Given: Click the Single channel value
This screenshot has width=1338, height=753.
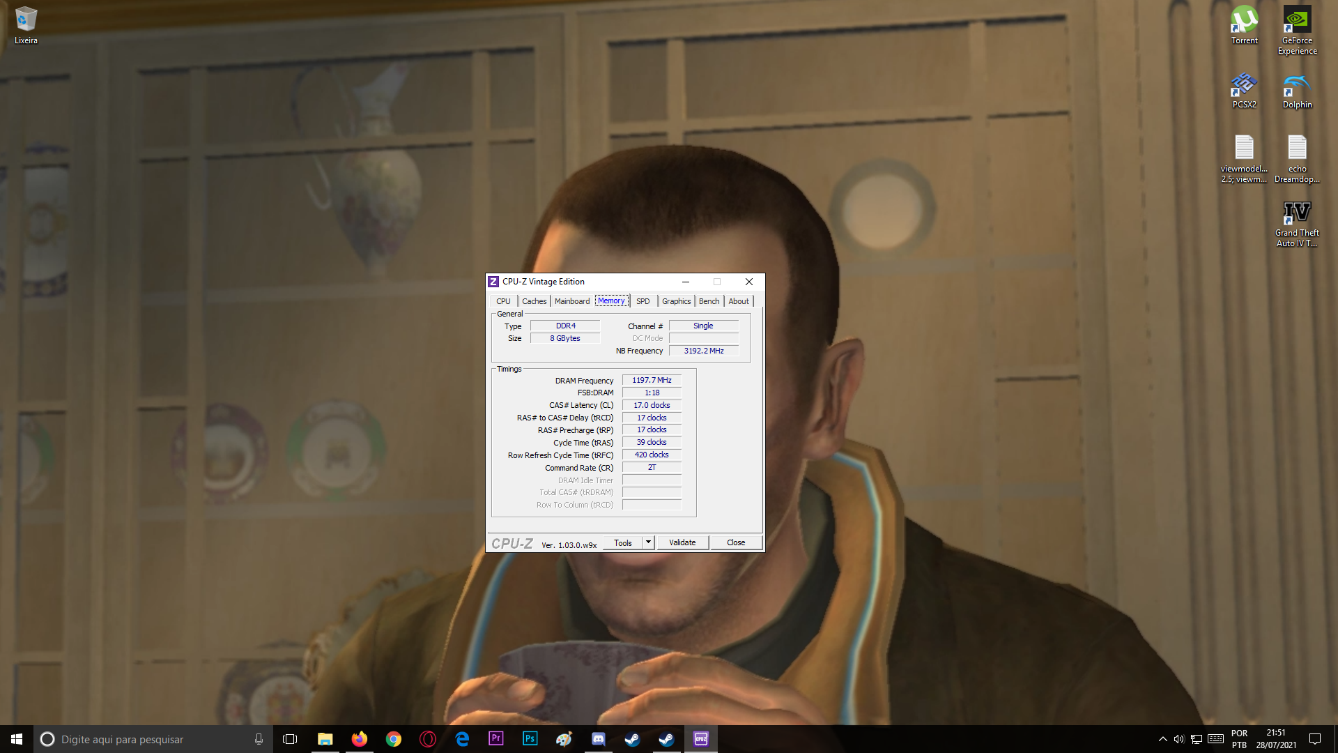Looking at the screenshot, I should point(704,326).
